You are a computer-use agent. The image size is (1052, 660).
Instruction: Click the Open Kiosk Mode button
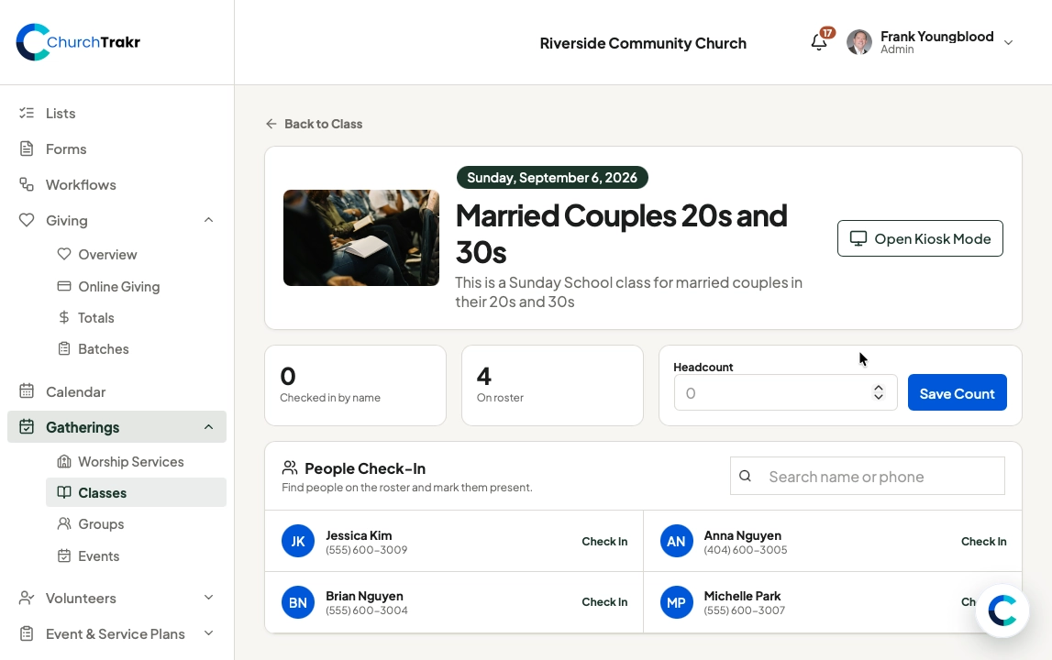920,238
